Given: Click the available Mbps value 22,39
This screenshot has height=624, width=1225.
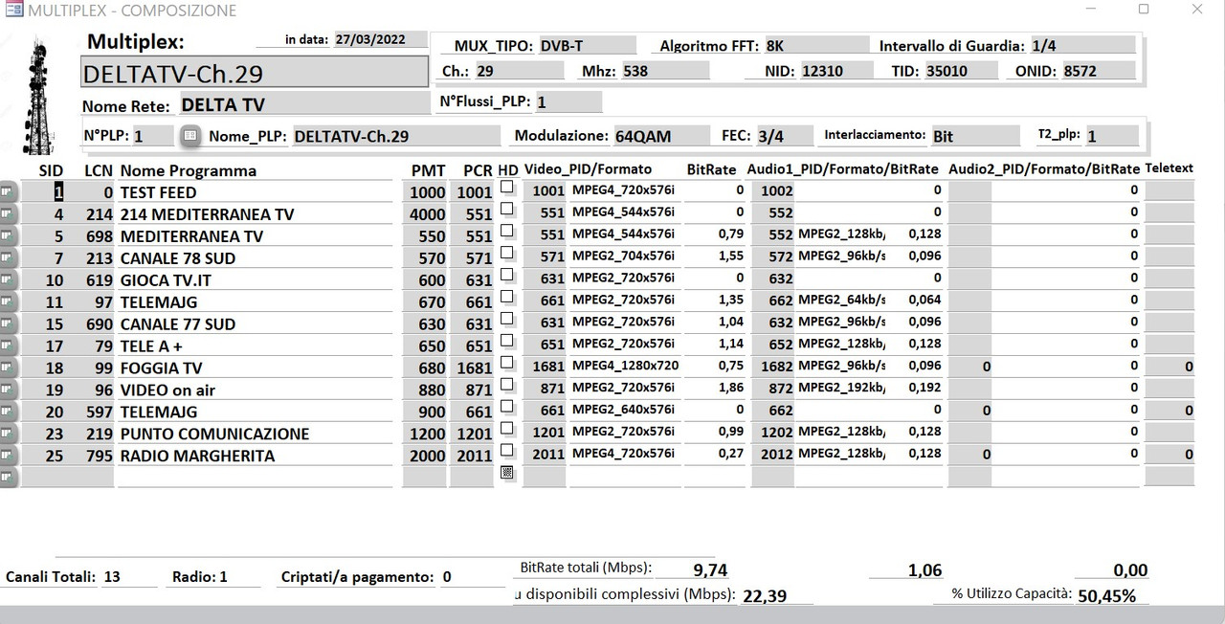Looking at the screenshot, I should pyautogui.click(x=765, y=595).
